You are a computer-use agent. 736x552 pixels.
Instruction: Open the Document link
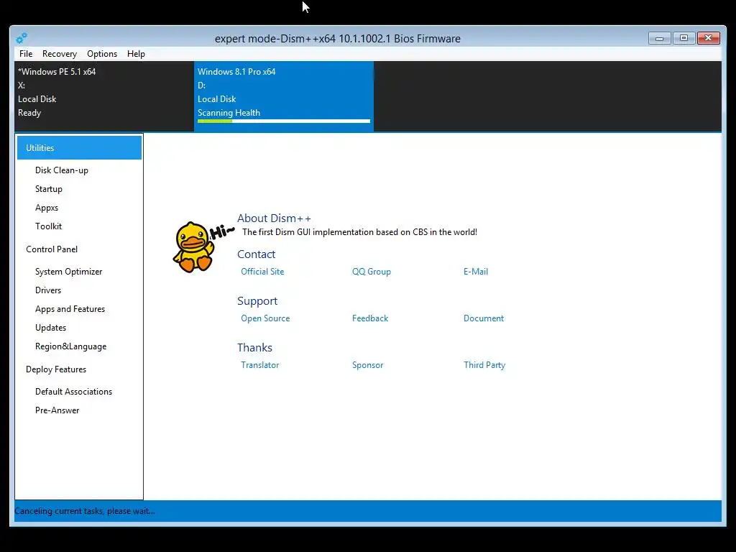click(484, 318)
